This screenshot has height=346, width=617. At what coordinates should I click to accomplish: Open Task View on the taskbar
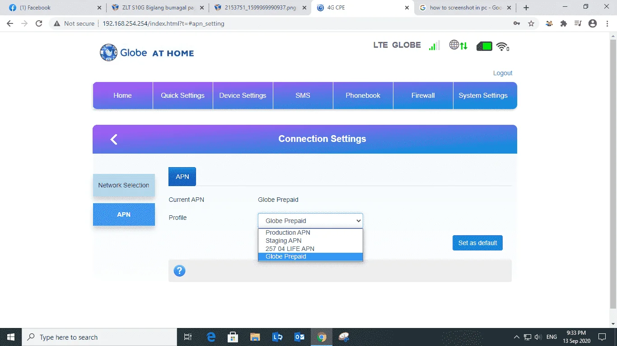tap(188, 337)
